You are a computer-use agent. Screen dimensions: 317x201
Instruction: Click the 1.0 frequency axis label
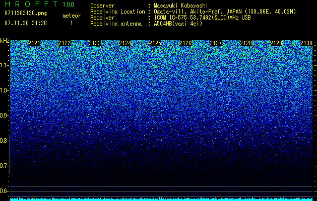pyautogui.click(x=4, y=90)
